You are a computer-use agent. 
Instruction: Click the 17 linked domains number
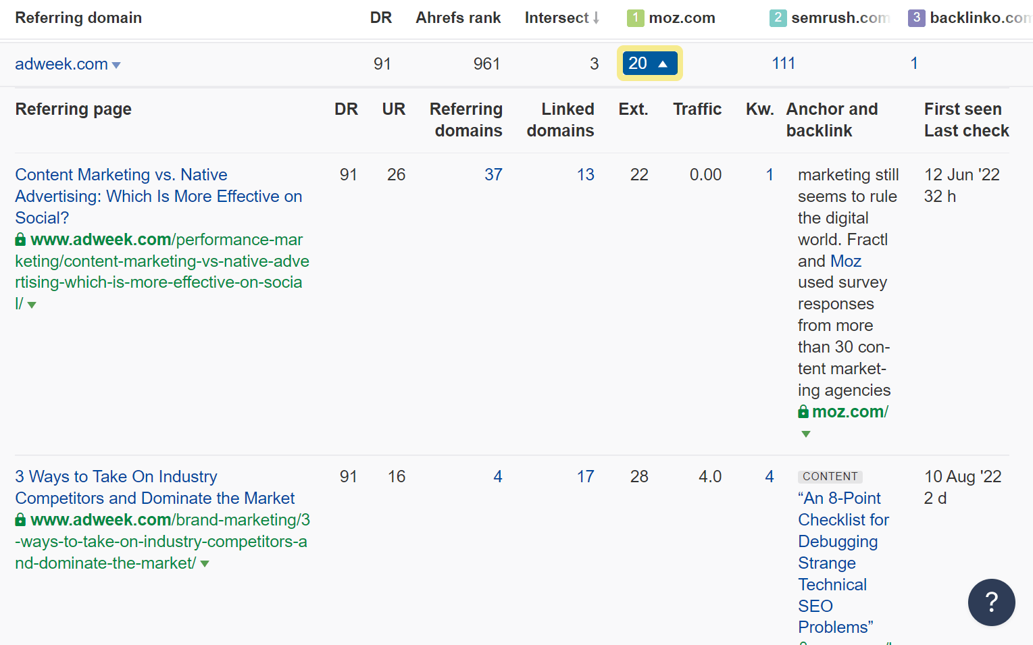click(585, 477)
